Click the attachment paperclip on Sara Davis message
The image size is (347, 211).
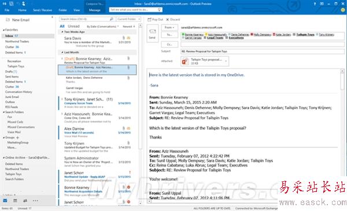tap(124, 38)
